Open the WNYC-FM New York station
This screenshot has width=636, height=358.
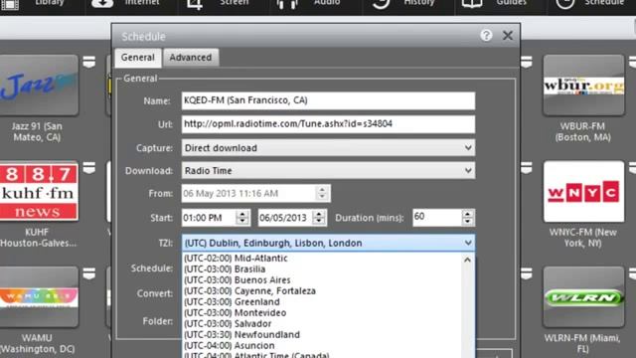(x=583, y=191)
